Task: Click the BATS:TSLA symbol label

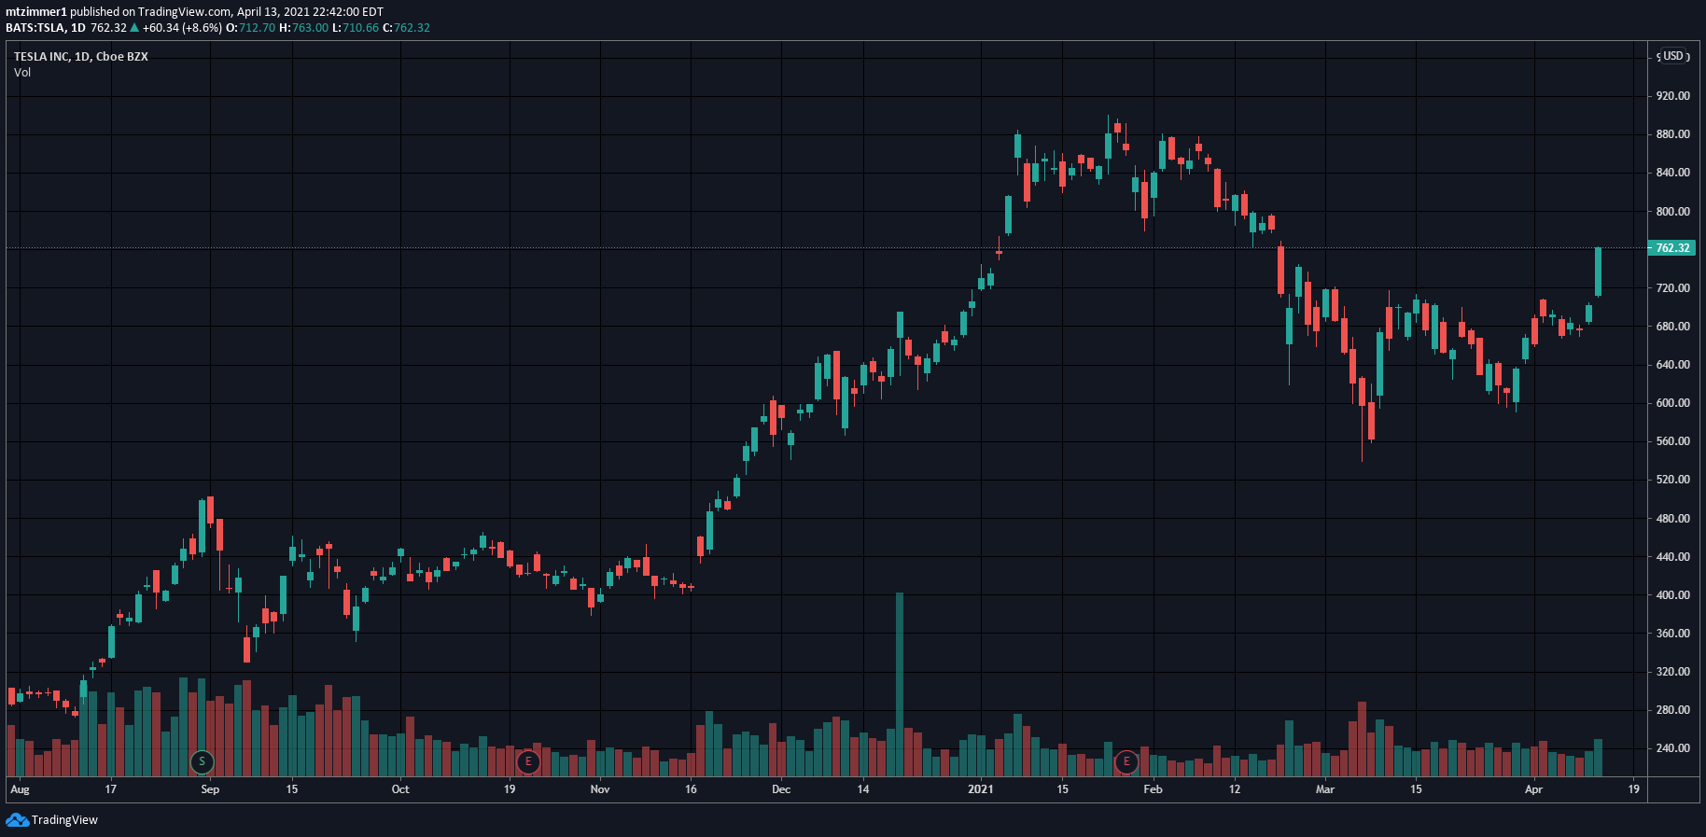Action: point(35,28)
